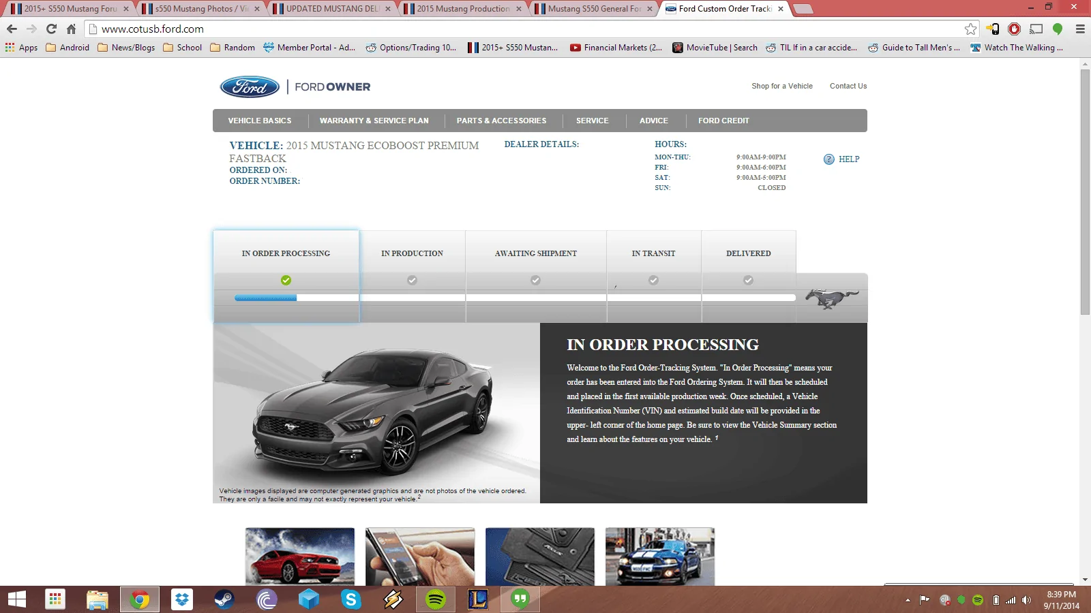This screenshot has width=1091, height=613.
Task: Switch to the s550 Mustang Photos tab
Action: coord(200,9)
